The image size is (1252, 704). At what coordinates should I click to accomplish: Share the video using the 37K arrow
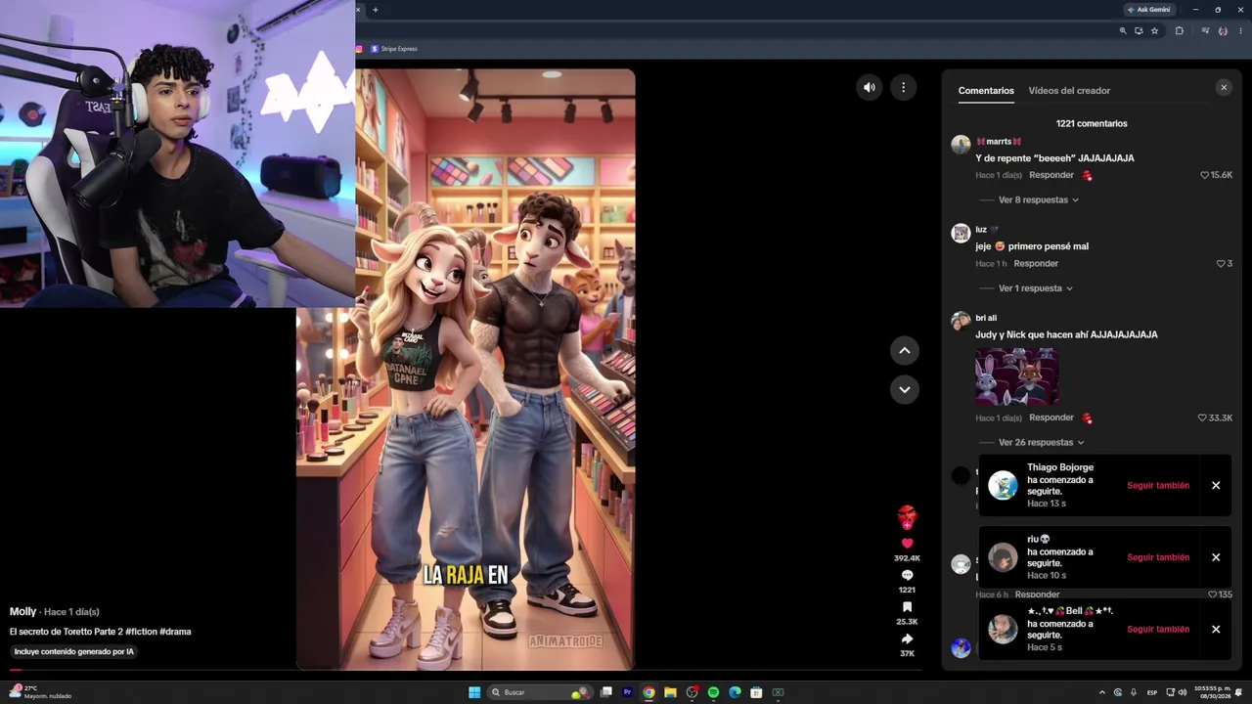907,639
